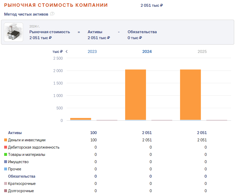Click the 0 тыс ₽ liabilities value
Image resolution: width=236 pixels, height=195 pixels.
pyautogui.click(x=135, y=38)
